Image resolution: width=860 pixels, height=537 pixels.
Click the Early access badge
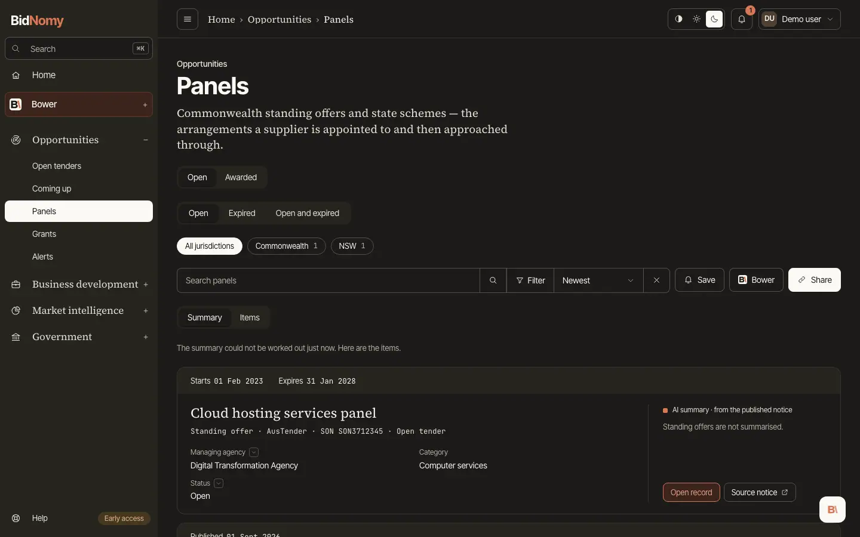[x=124, y=519]
